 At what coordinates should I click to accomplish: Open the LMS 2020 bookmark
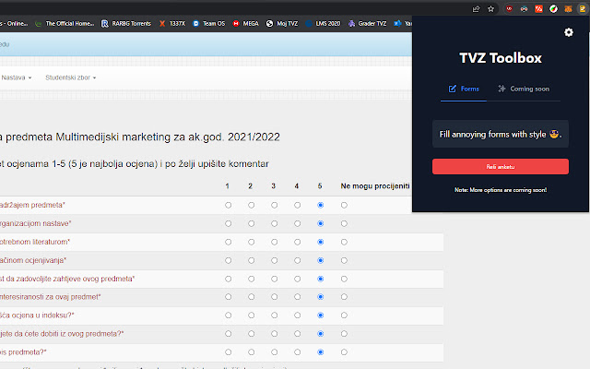tap(323, 24)
